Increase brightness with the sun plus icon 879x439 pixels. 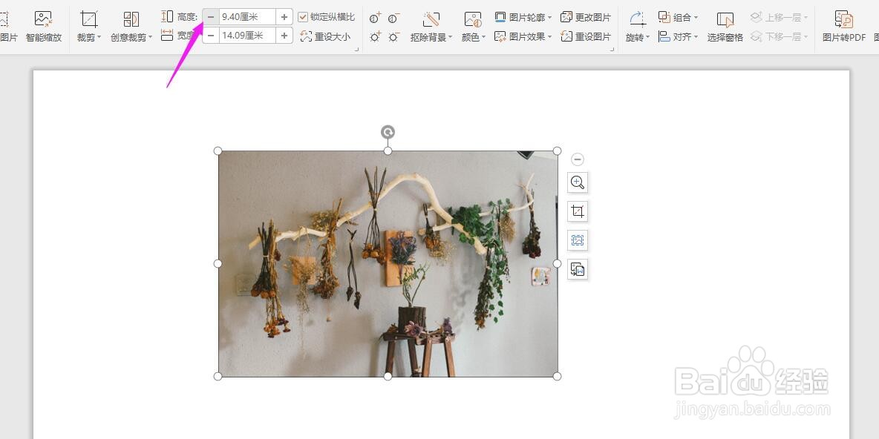pyautogui.click(x=376, y=37)
